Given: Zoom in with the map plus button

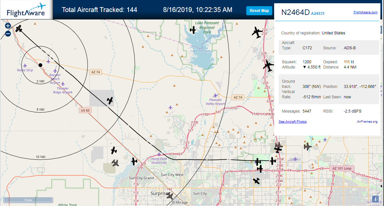Looking at the screenshot, I should coord(8,26).
